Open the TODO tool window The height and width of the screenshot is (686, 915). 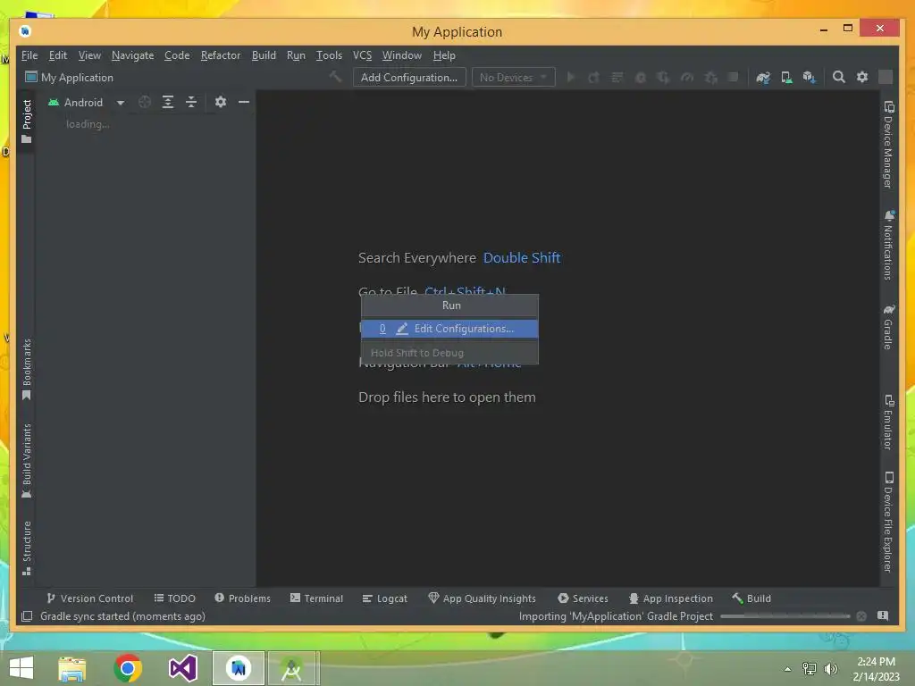[174, 598]
